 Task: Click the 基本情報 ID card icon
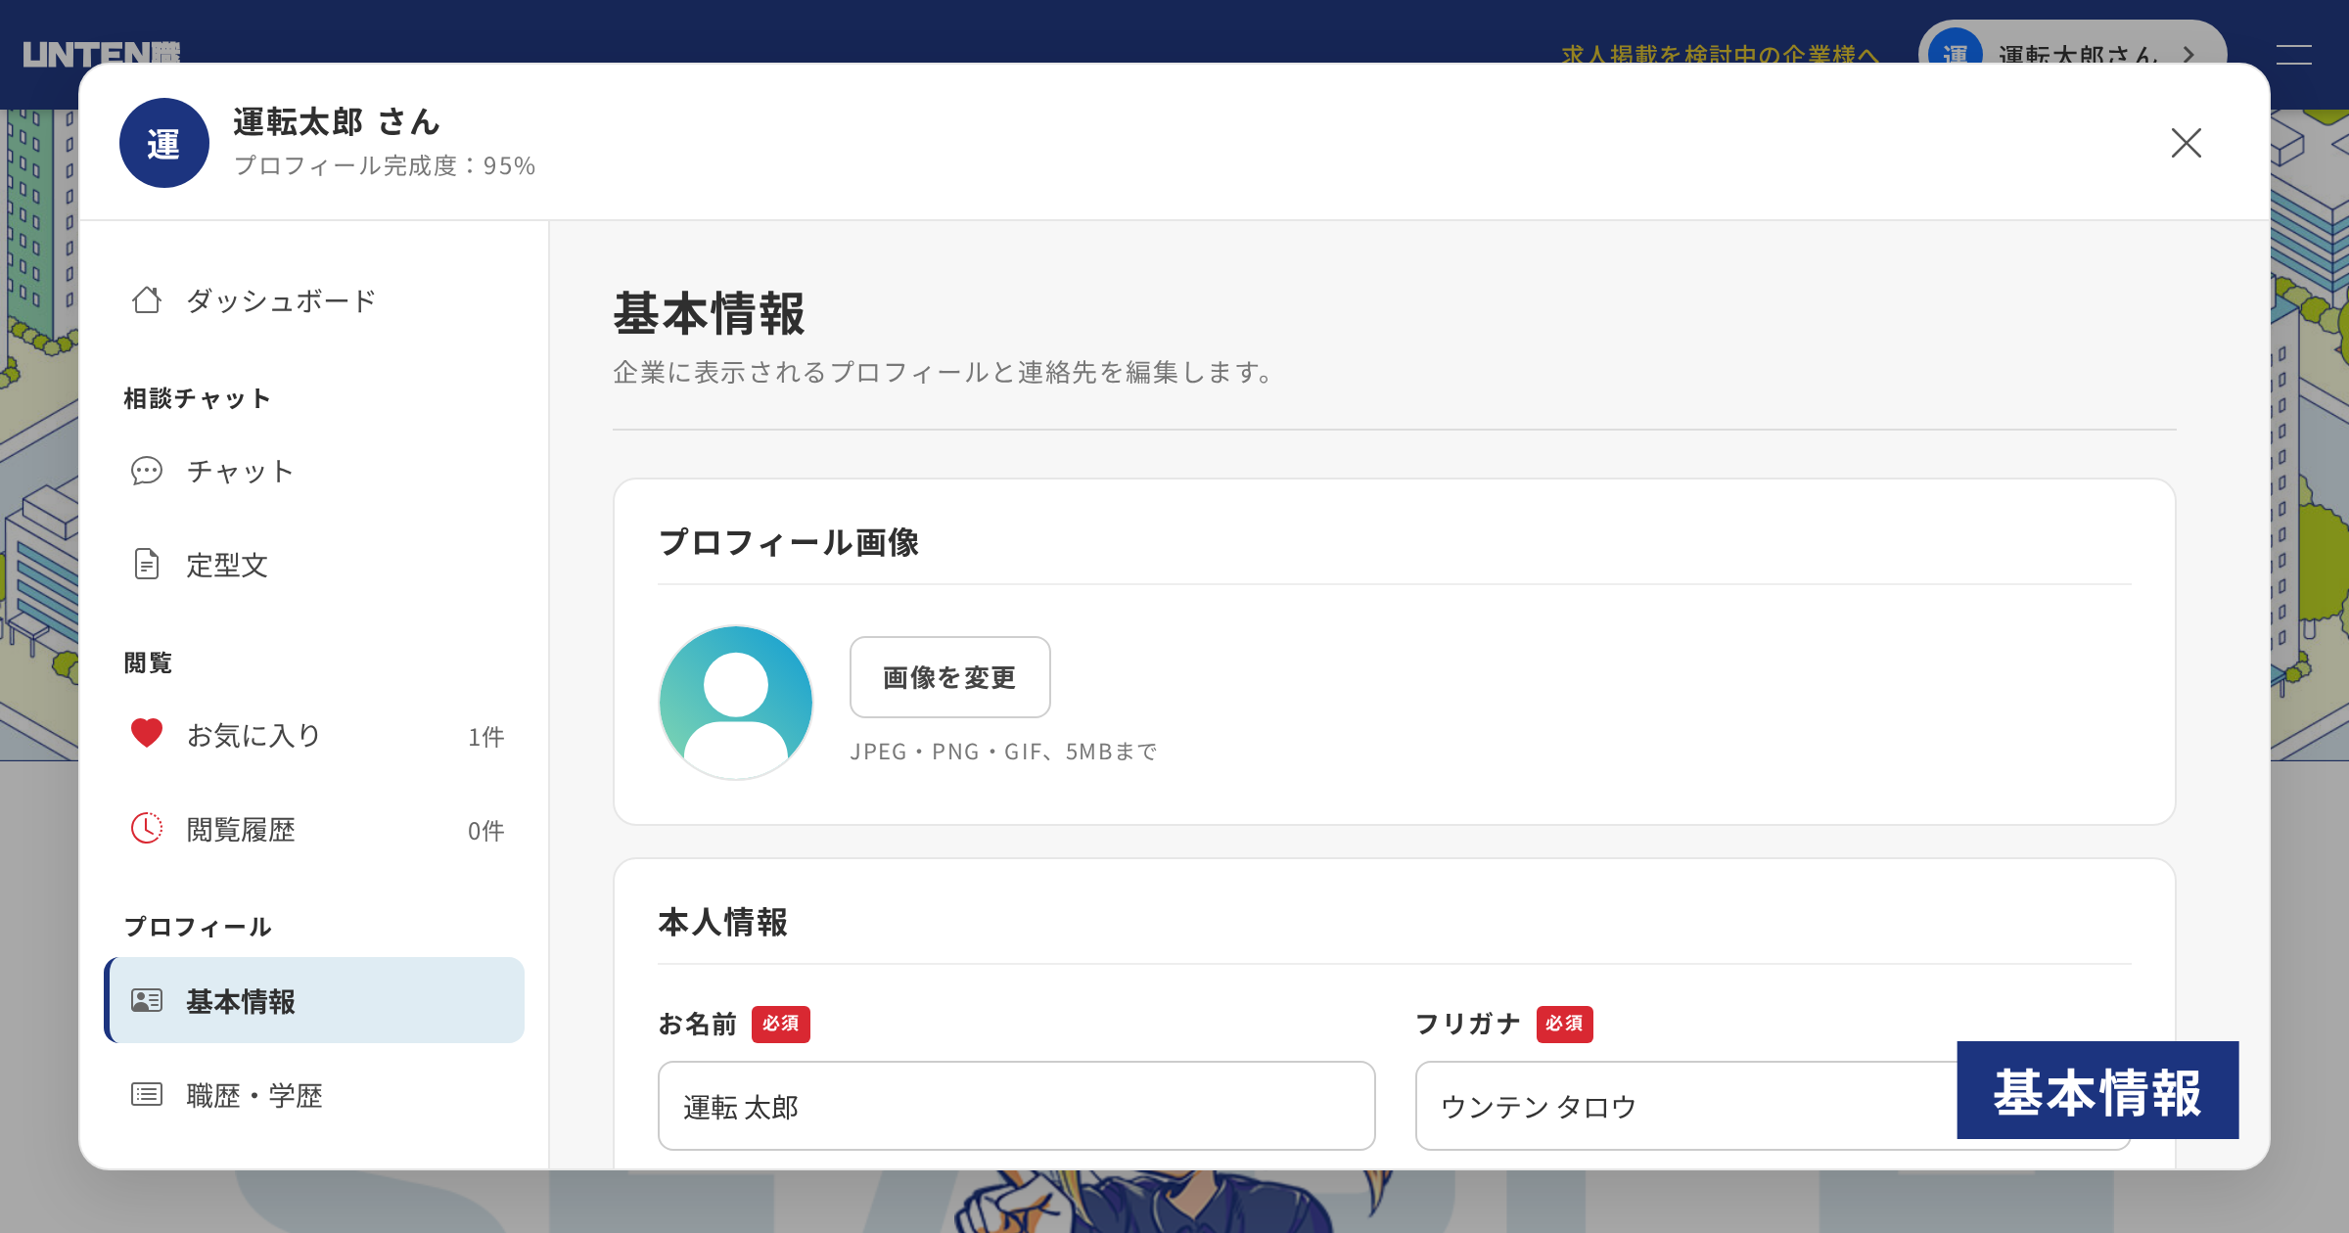pyautogui.click(x=147, y=1000)
